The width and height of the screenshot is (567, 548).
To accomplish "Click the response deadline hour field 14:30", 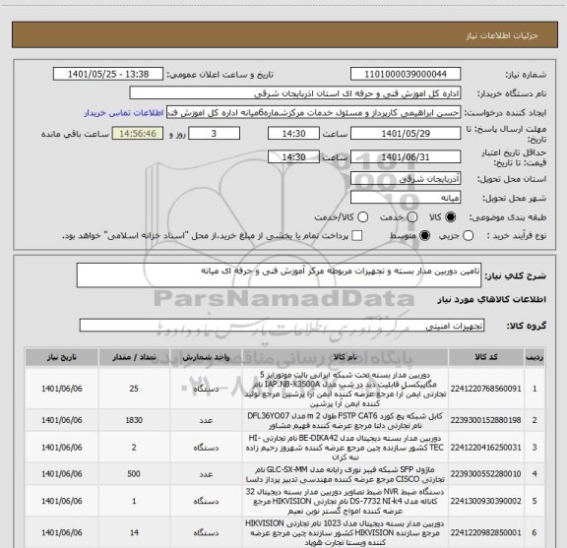I will (x=293, y=134).
